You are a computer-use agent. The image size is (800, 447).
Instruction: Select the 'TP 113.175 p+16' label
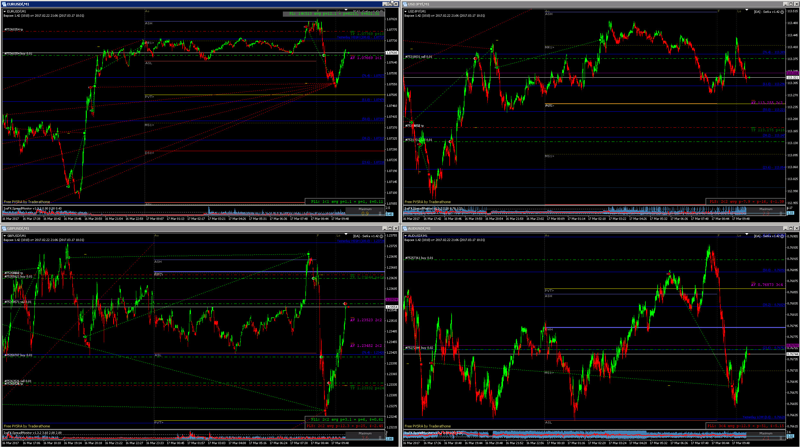[x=768, y=130]
